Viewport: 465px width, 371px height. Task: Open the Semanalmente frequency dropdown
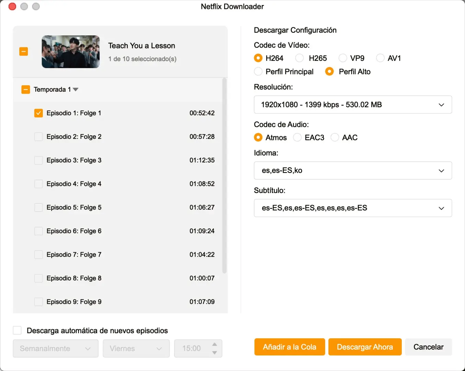tap(56, 348)
